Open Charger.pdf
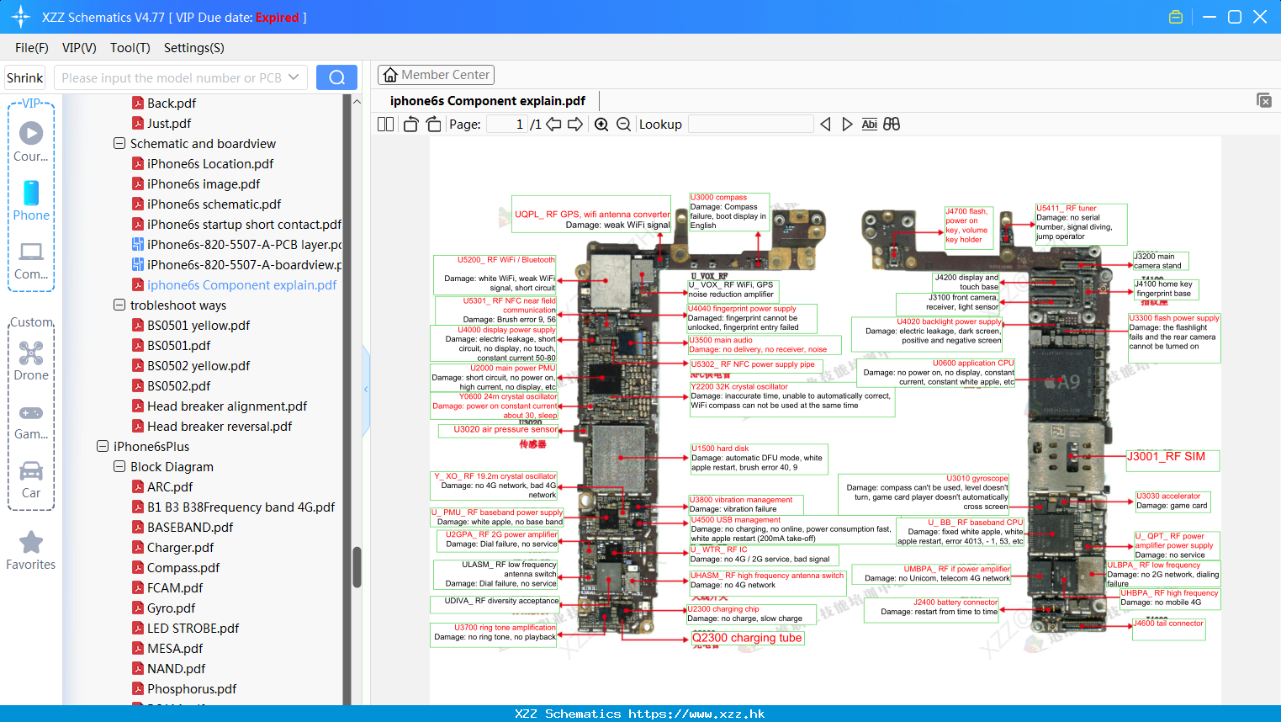This screenshot has height=722, width=1281. [181, 547]
